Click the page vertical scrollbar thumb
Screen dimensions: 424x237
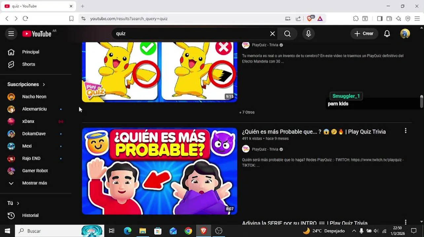point(421,101)
